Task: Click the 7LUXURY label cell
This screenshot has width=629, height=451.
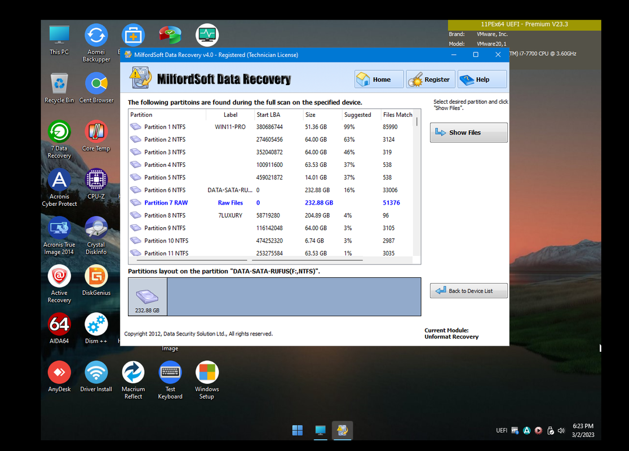Action: click(x=231, y=215)
